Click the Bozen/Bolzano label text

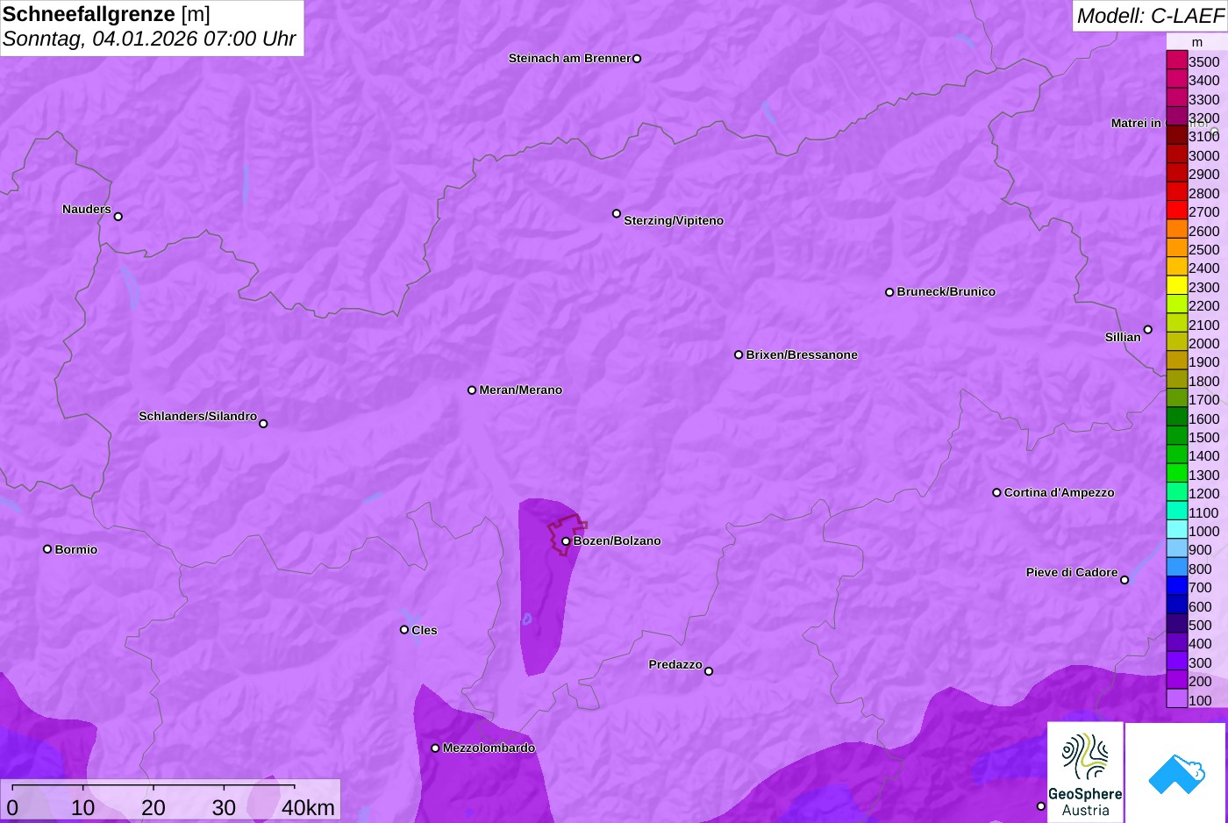(x=618, y=540)
